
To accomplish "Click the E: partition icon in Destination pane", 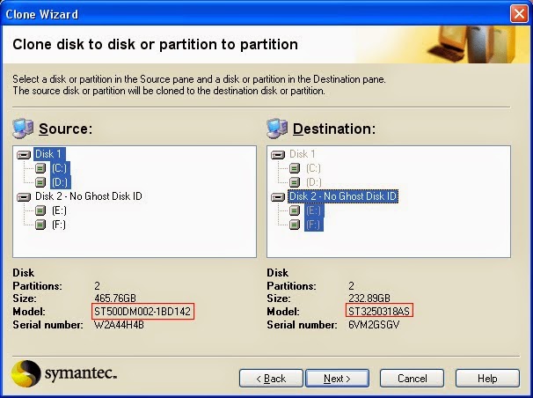I will tap(295, 210).
